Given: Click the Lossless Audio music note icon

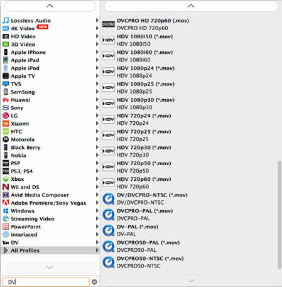Looking at the screenshot, I should click(6, 21).
